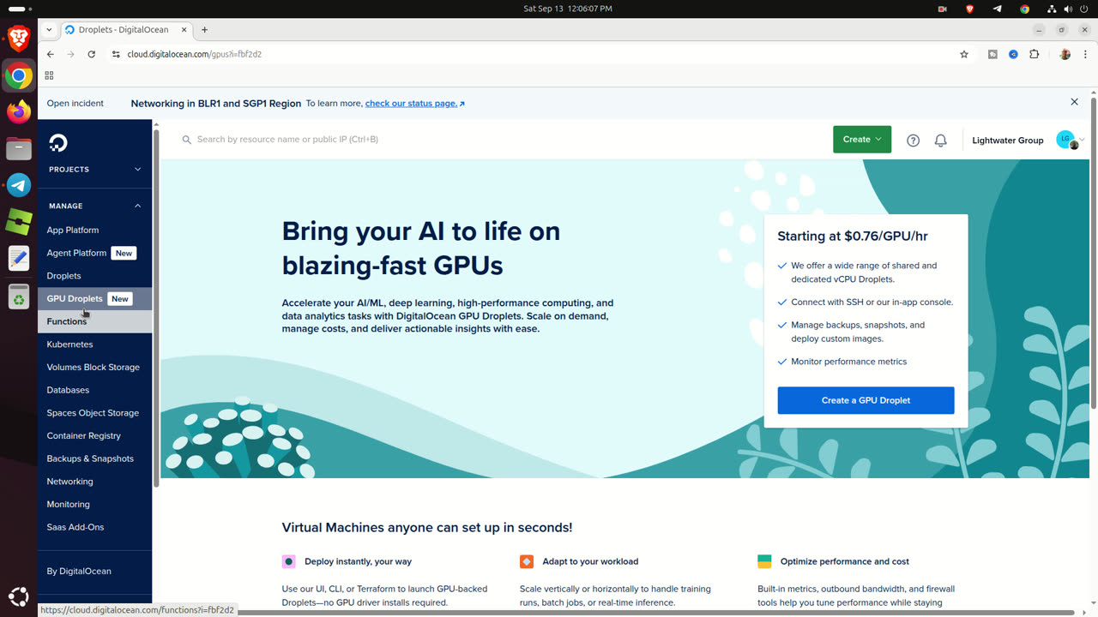This screenshot has width=1098, height=617.
Task: Open the tab search dropdown arrow
Action: pos(49,30)
